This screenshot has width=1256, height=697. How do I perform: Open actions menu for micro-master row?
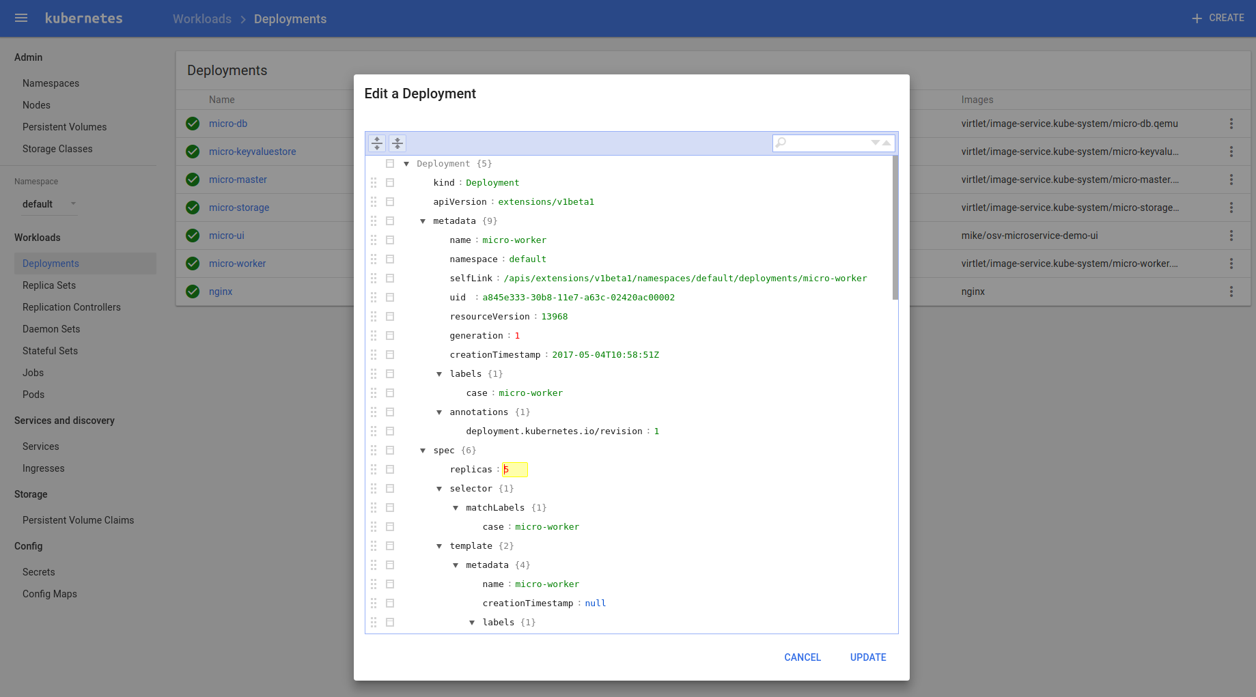[1231, 180]
